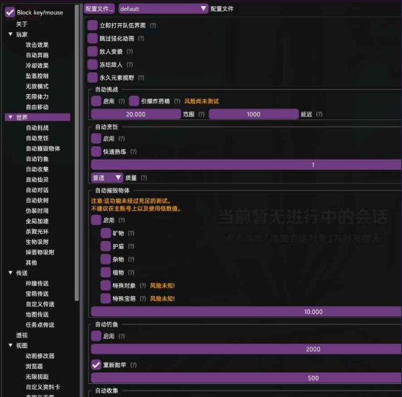Click the (?) help icon beside 立即打开队伍界面

[x=152, y=25]
